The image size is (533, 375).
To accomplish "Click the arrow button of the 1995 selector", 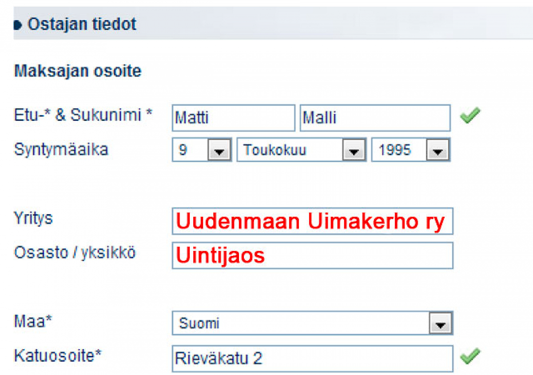I will 438,151.
